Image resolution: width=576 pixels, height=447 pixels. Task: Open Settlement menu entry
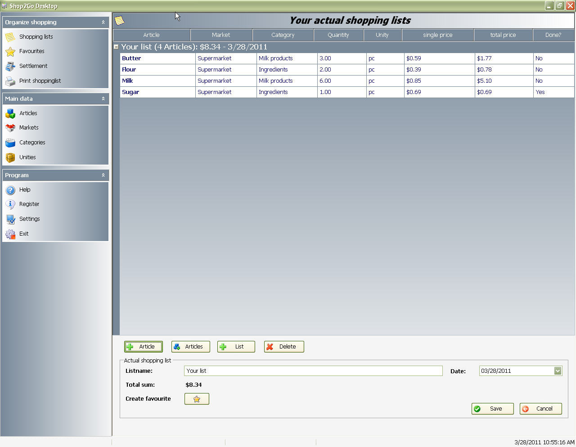pyautogui.click(x=33, y=66)
